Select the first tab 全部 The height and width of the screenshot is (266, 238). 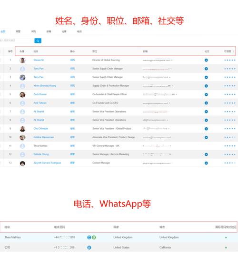(x=3, y=31)
